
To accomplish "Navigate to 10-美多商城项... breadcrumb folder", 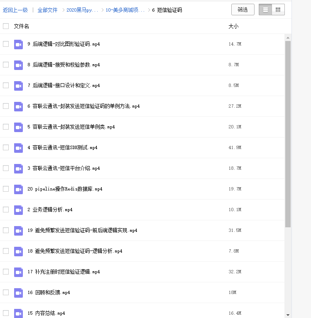I will point(125,10).
